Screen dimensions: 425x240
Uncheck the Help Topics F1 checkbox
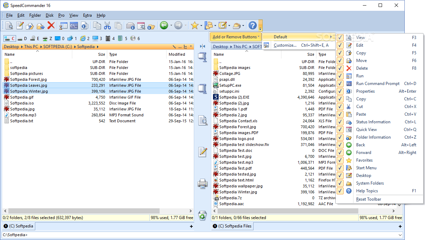coord(340,191)
